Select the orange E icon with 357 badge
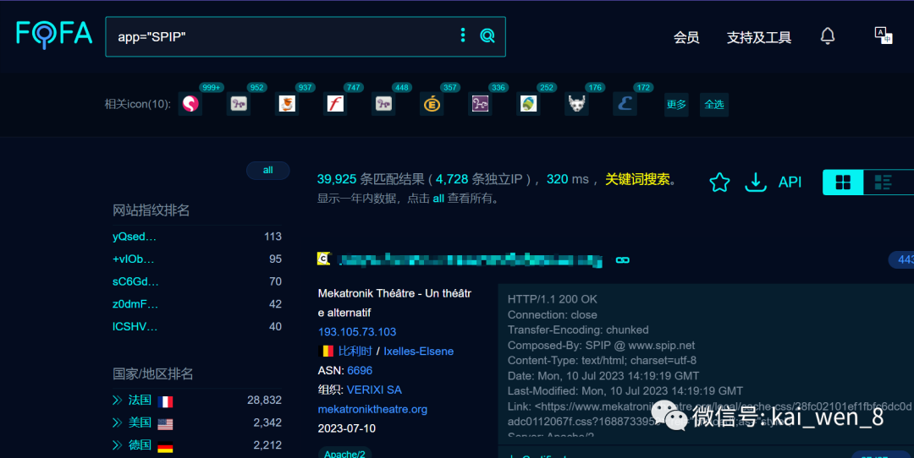This screenshot has width=914, height=458. pyautogui.click(x=432, y=104)
